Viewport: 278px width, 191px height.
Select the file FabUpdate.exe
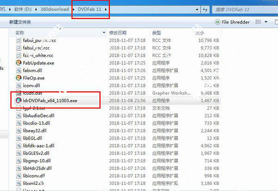click(x=38, y=63)
